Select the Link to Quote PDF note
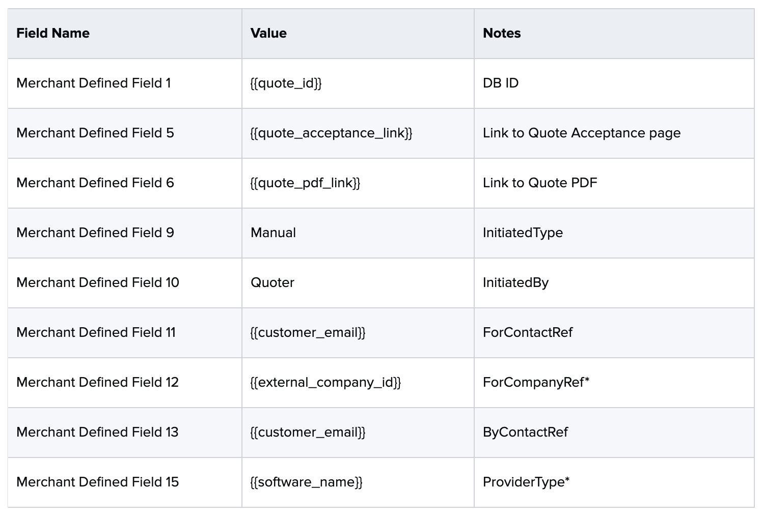The image size is (762, 517). [x=540, y=183]
